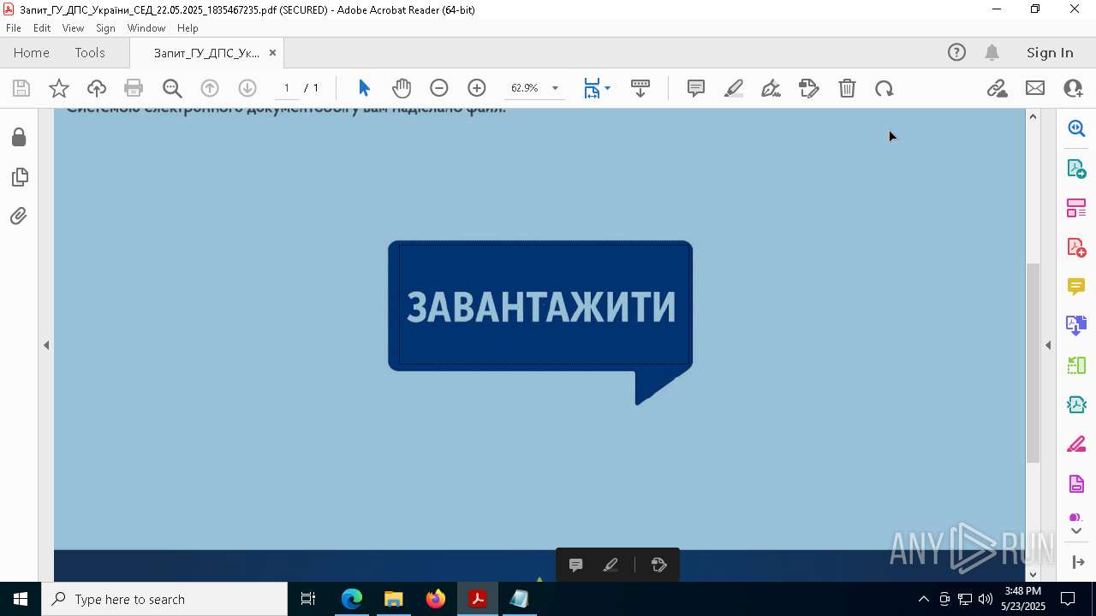The image size is (1096, 616).
Task: Bookmark the file with the star icon
Action: pos(59,88)
